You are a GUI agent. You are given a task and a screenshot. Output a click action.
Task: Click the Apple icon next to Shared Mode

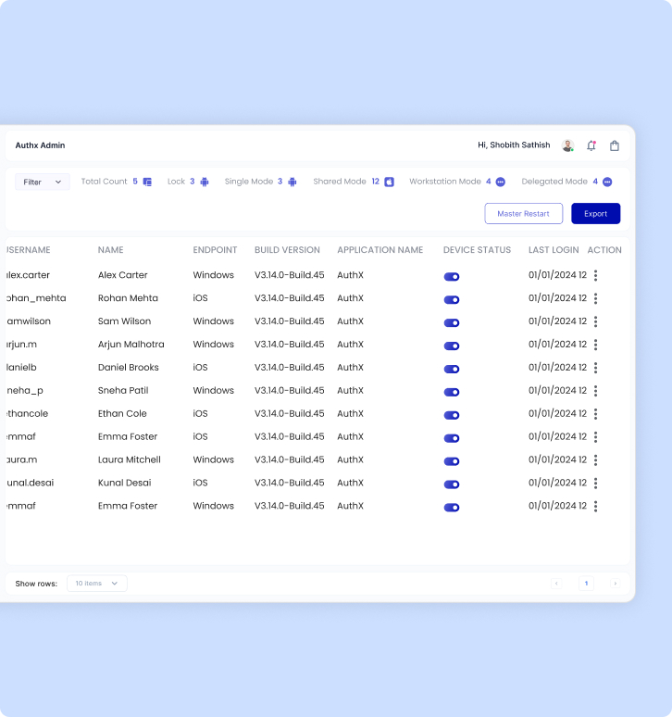tap(390, 182)
